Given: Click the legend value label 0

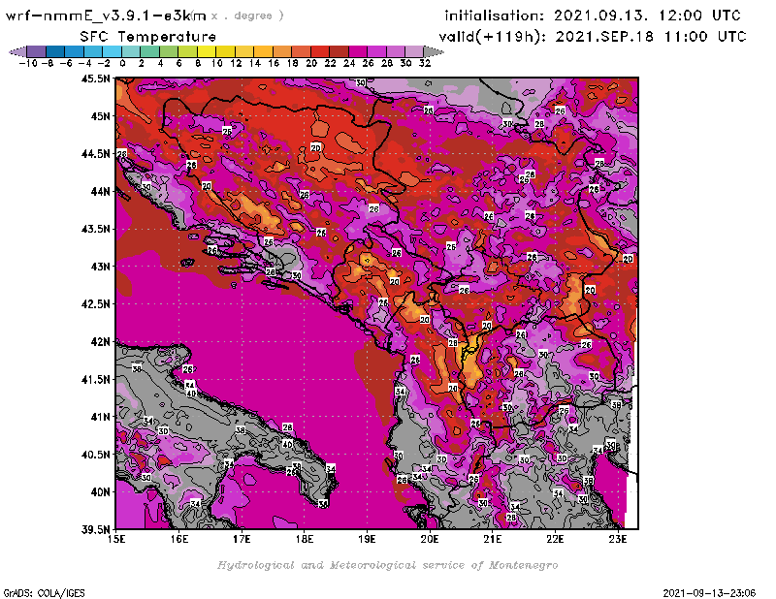Looking at the screenshot, I should coord(122,63).
